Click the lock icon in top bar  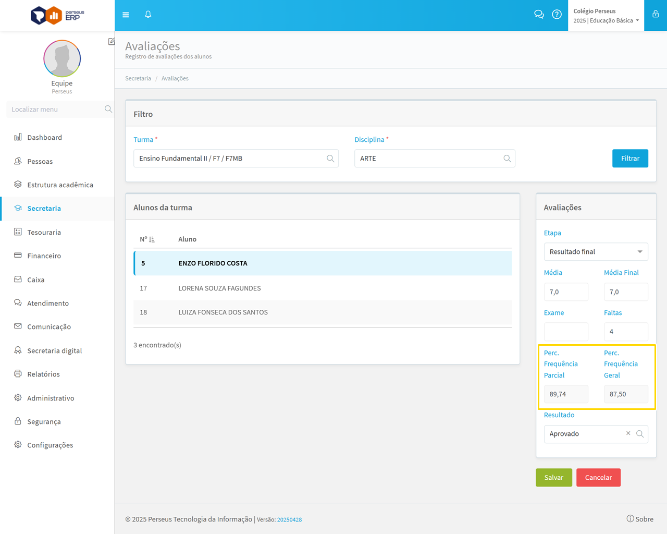[656, 15]
